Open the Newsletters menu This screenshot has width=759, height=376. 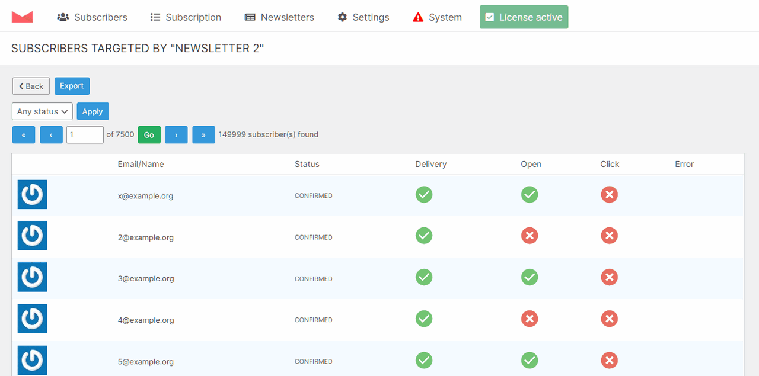(x=279, y=17)
